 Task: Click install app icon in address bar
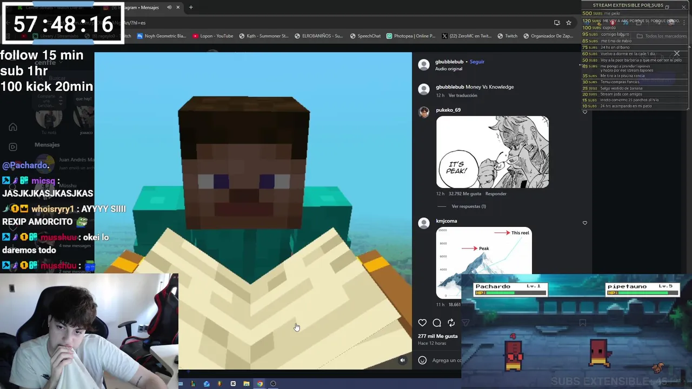click(x=557, y=23)
